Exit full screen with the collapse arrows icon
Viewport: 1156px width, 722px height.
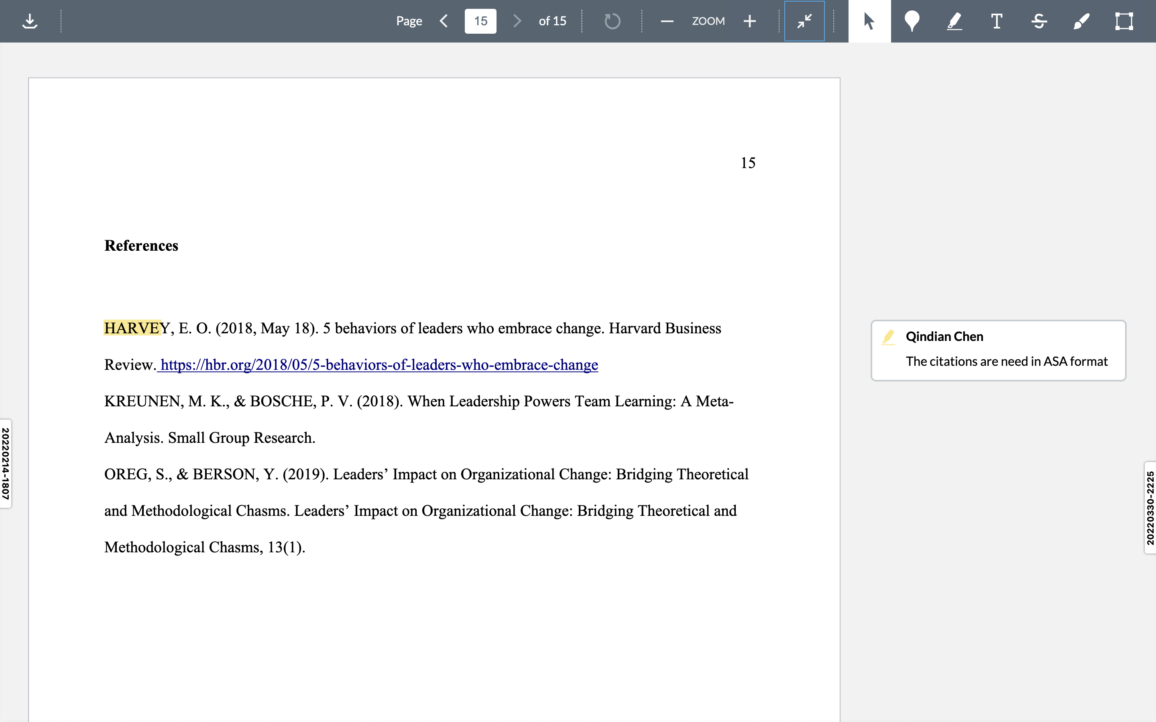point(804,21)
